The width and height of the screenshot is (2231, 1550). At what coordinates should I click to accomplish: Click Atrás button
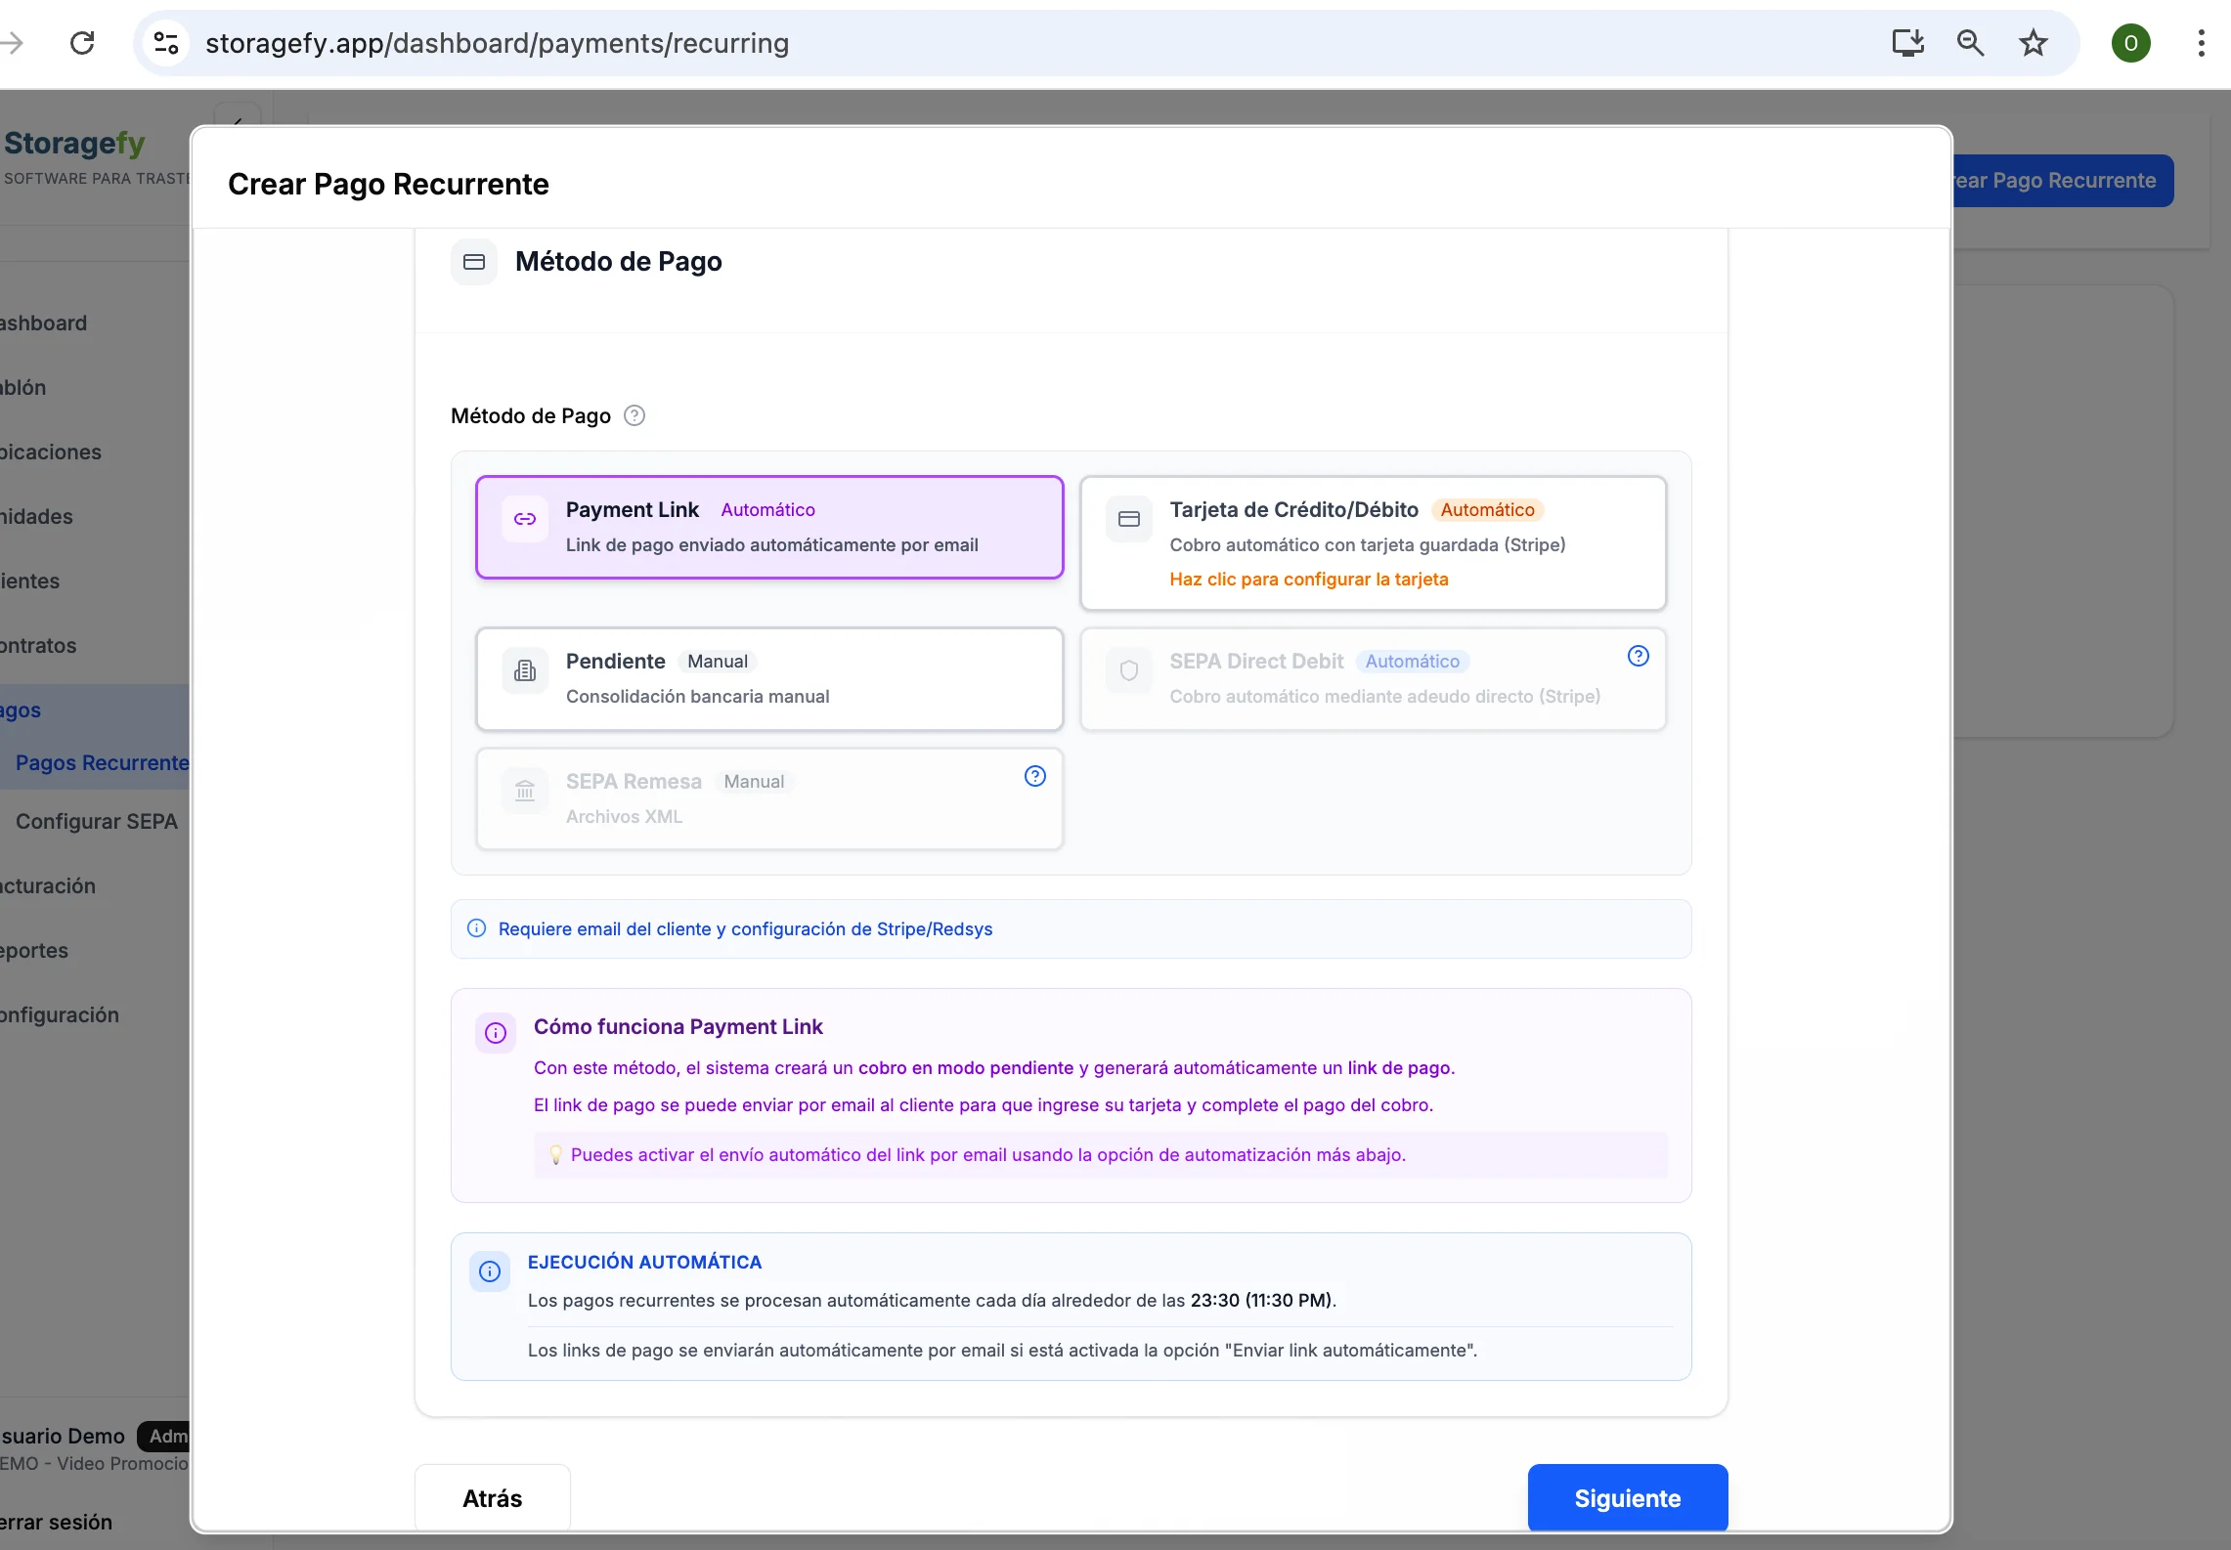[x=492, y=1498]
